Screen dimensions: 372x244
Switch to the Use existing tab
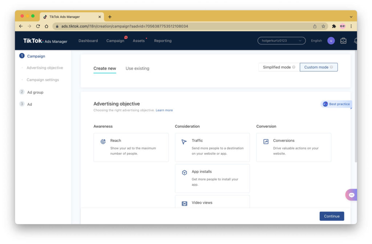coord(137,68)
